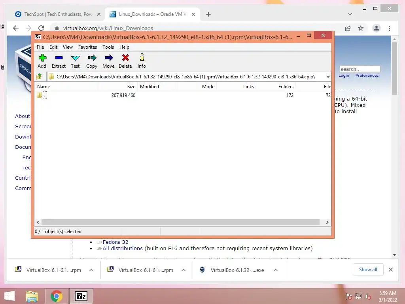405x304 pixels.
Task: Close the Chrome downloads bar
Action: click(390, 270)
